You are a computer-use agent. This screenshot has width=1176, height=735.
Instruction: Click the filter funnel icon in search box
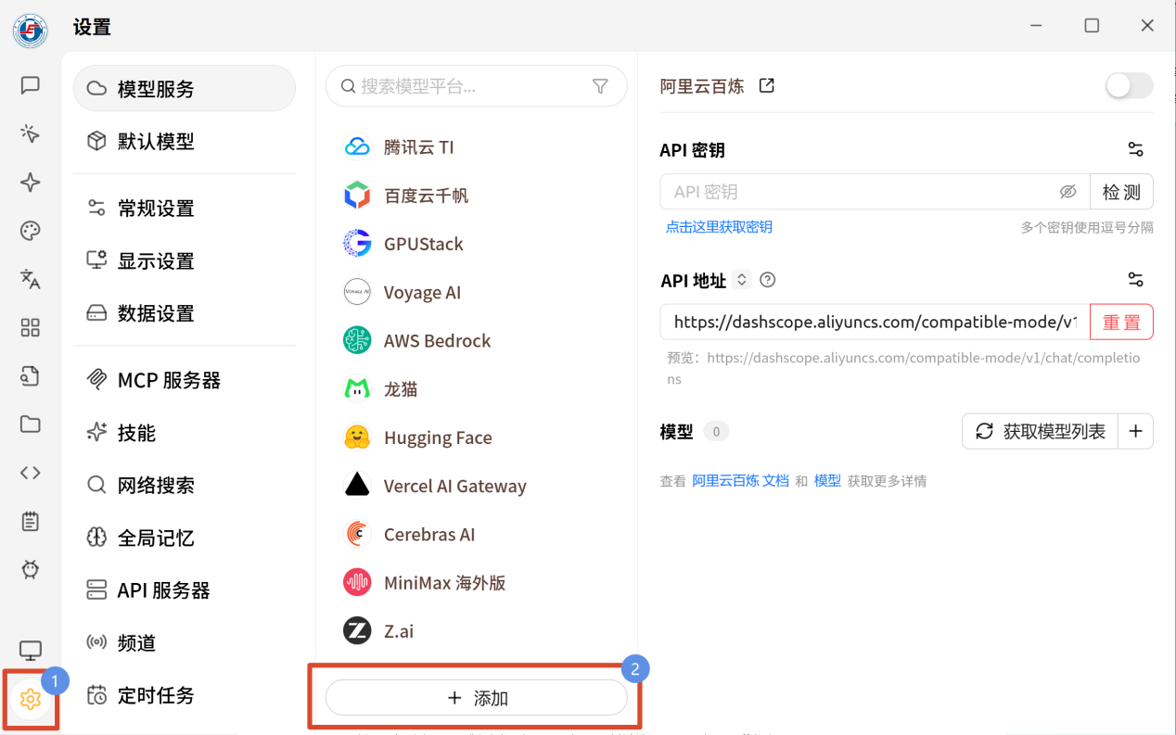[x=600, y=86]
